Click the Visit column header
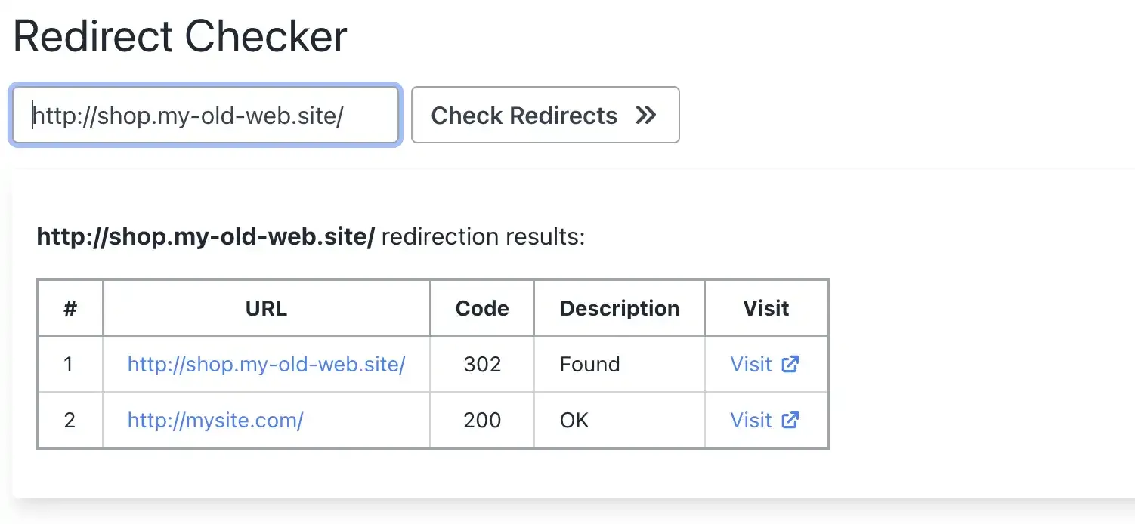Screen dimensions: 1135x524 [765, 308]
